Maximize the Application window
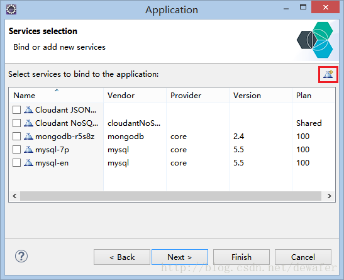 point(303,8)
